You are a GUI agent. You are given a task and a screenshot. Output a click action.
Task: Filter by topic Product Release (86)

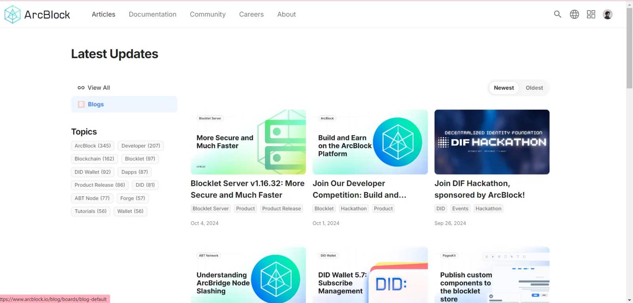100,185
